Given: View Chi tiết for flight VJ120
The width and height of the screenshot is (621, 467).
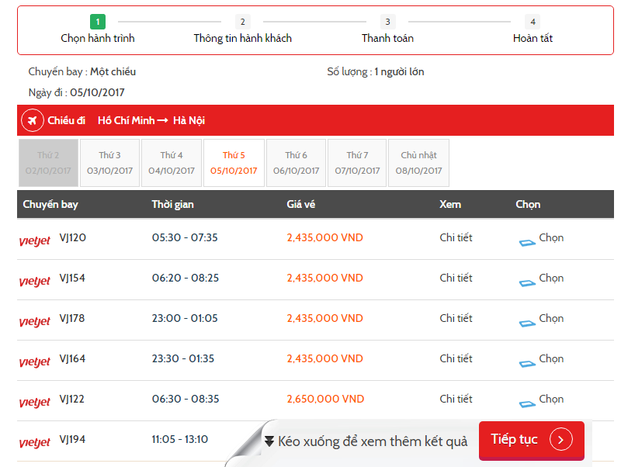Looking at the screenshot, I should 456,237.
